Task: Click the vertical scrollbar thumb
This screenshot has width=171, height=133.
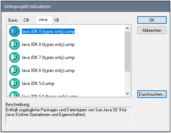Action: 127,52
